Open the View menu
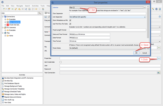Image resolution: width=163 pixels, height=106 pixels. tap(13, 6)
